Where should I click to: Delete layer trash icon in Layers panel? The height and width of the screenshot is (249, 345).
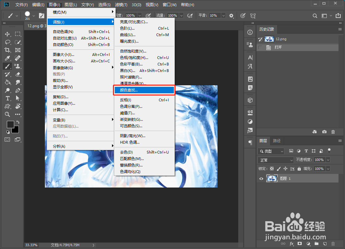click(333, 243)
